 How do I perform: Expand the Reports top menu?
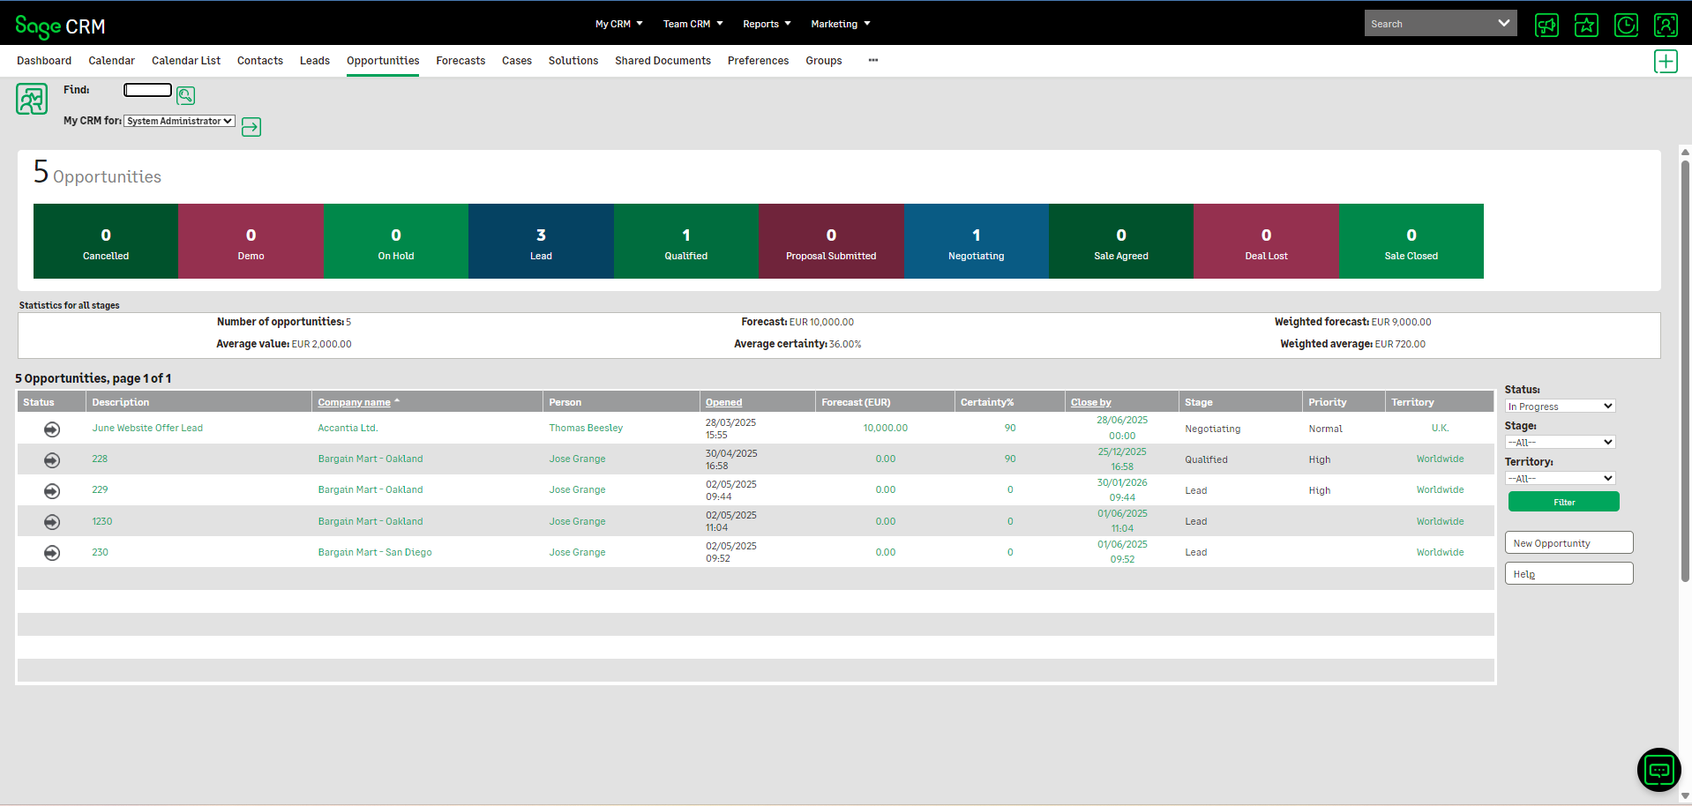point(767,24)
